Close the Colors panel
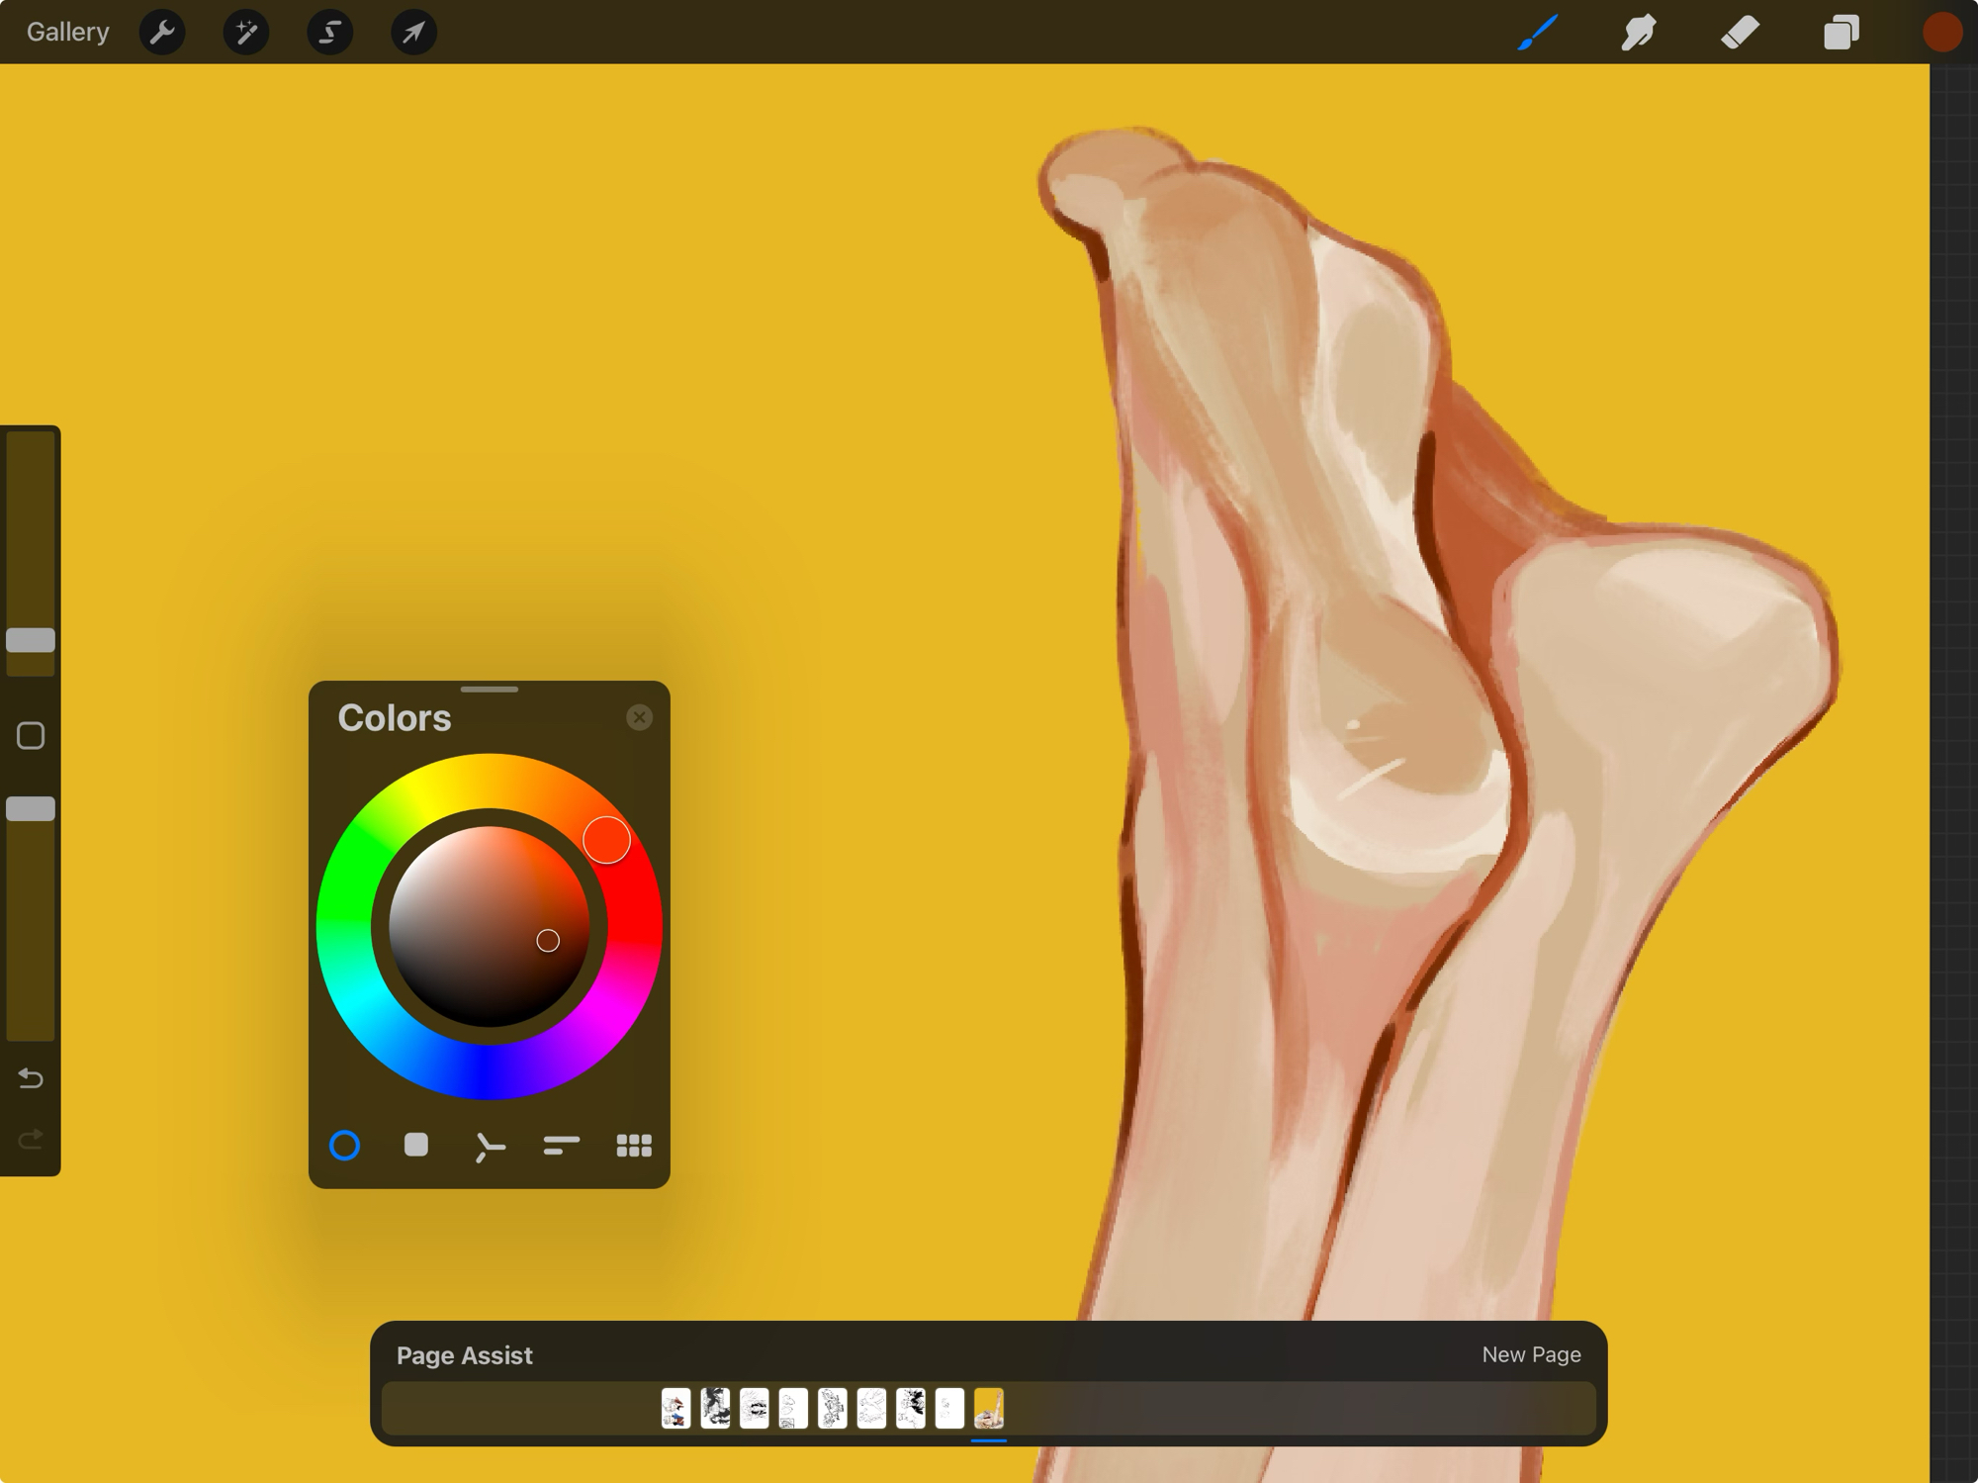Image resolution: width=1978 pixels, height=1483 pixels. coord(639,717)
